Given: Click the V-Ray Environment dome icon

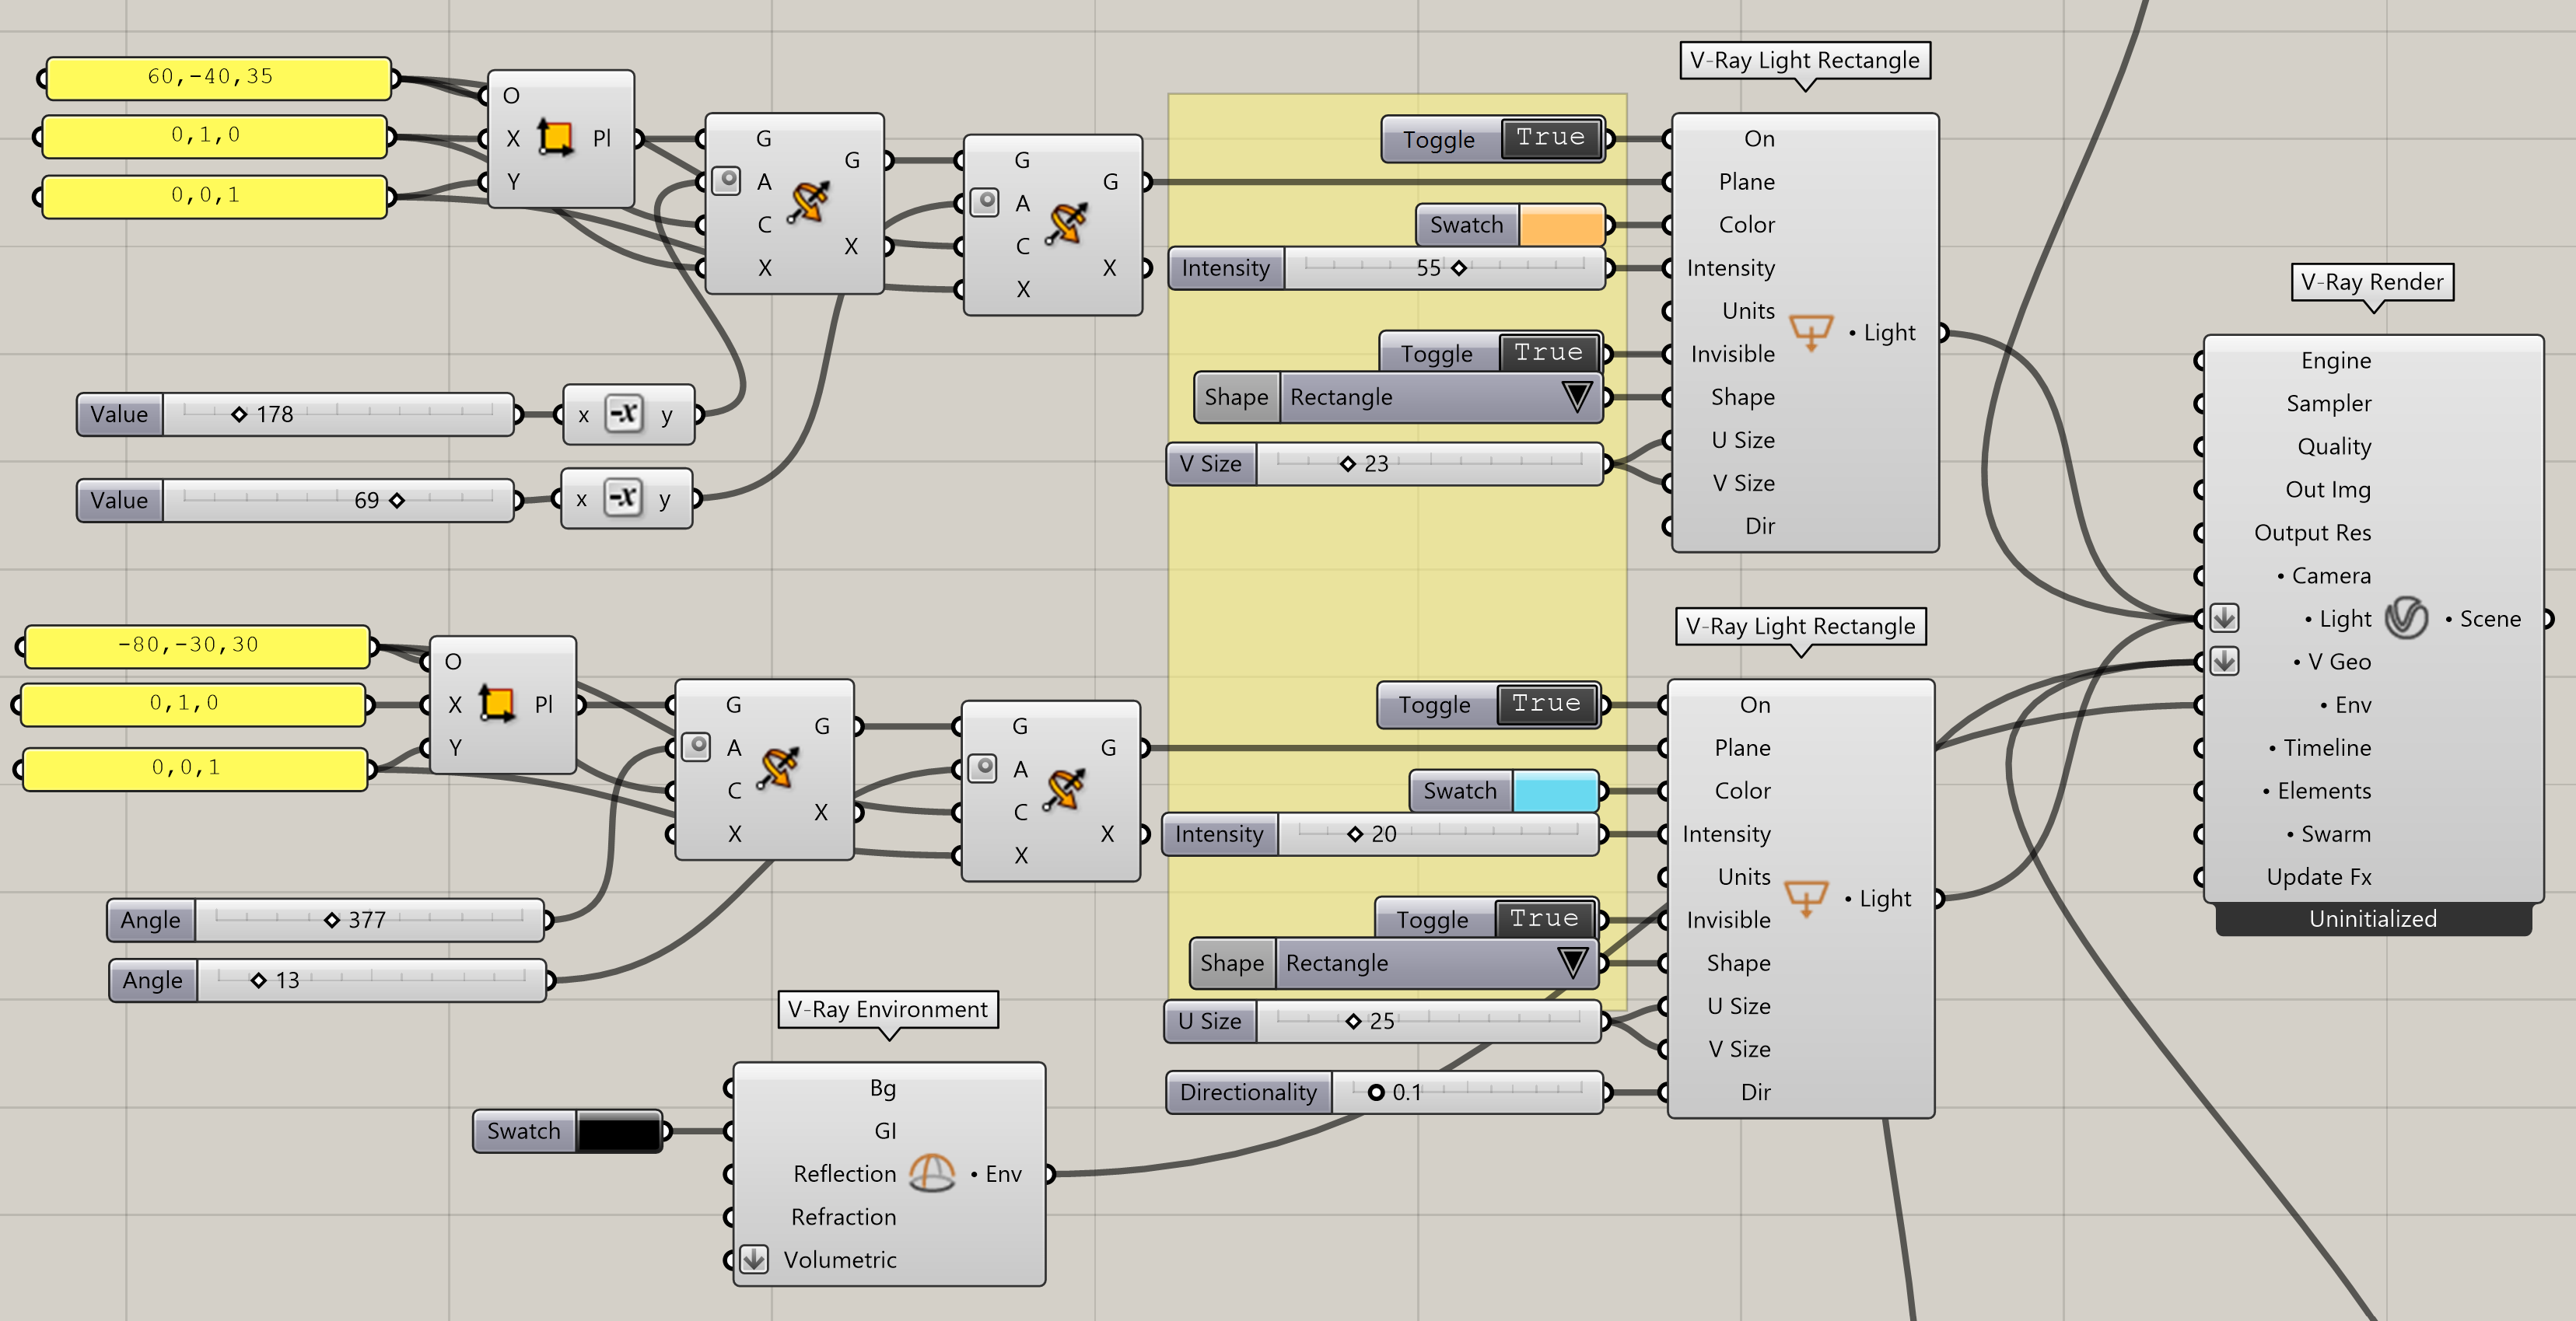Looking at the screenshot, I should 932,1173.
